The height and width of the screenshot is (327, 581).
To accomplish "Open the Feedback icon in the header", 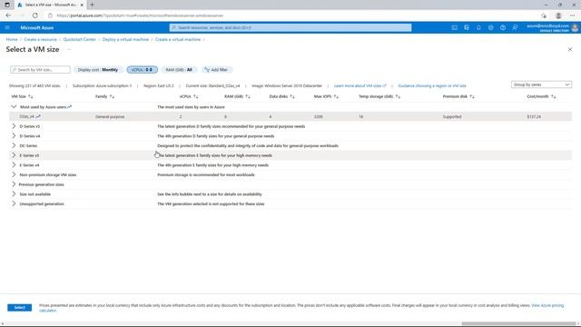I will coord(515,27).
